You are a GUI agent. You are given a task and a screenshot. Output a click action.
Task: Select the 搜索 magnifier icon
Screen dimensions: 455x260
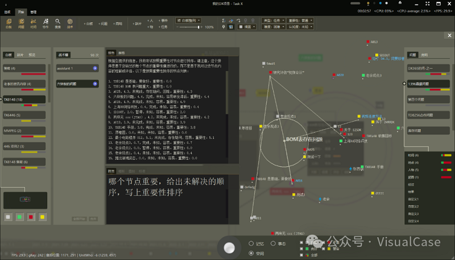pos(57,23)
